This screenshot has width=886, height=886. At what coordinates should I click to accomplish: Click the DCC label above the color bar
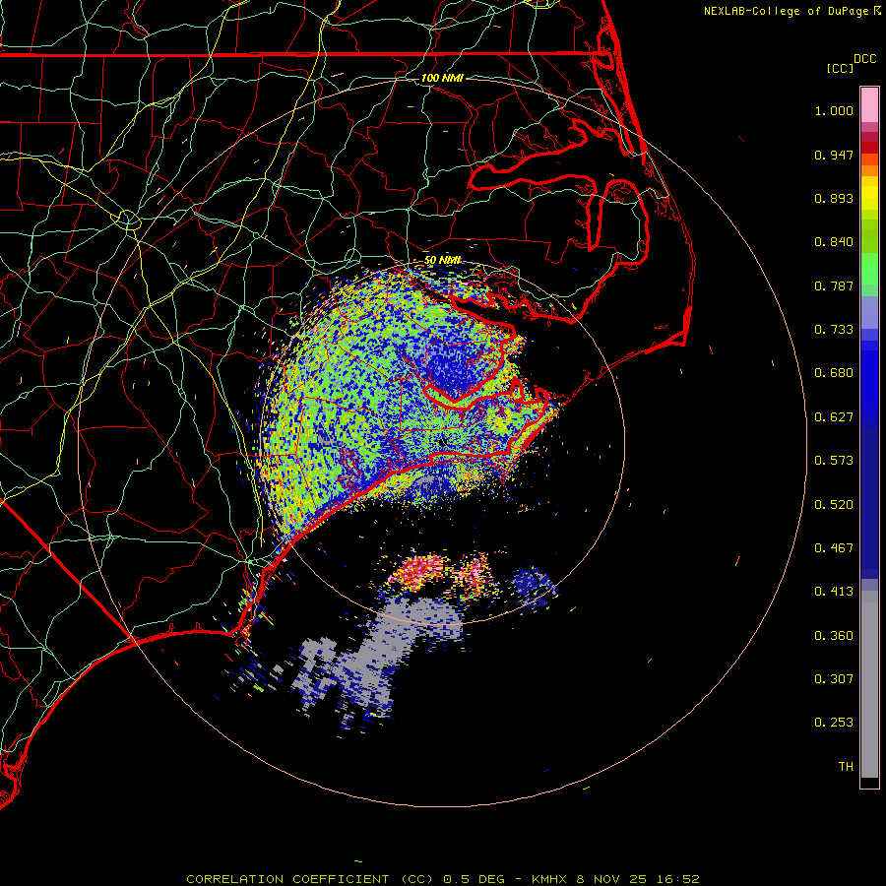(864, 59)
